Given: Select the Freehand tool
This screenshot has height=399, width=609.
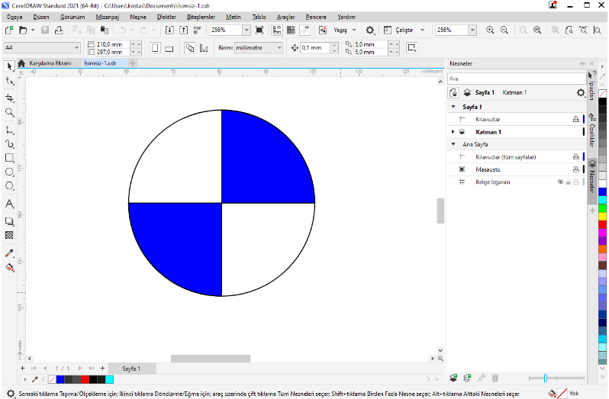Looking at the screenshot, I should 9,130.
